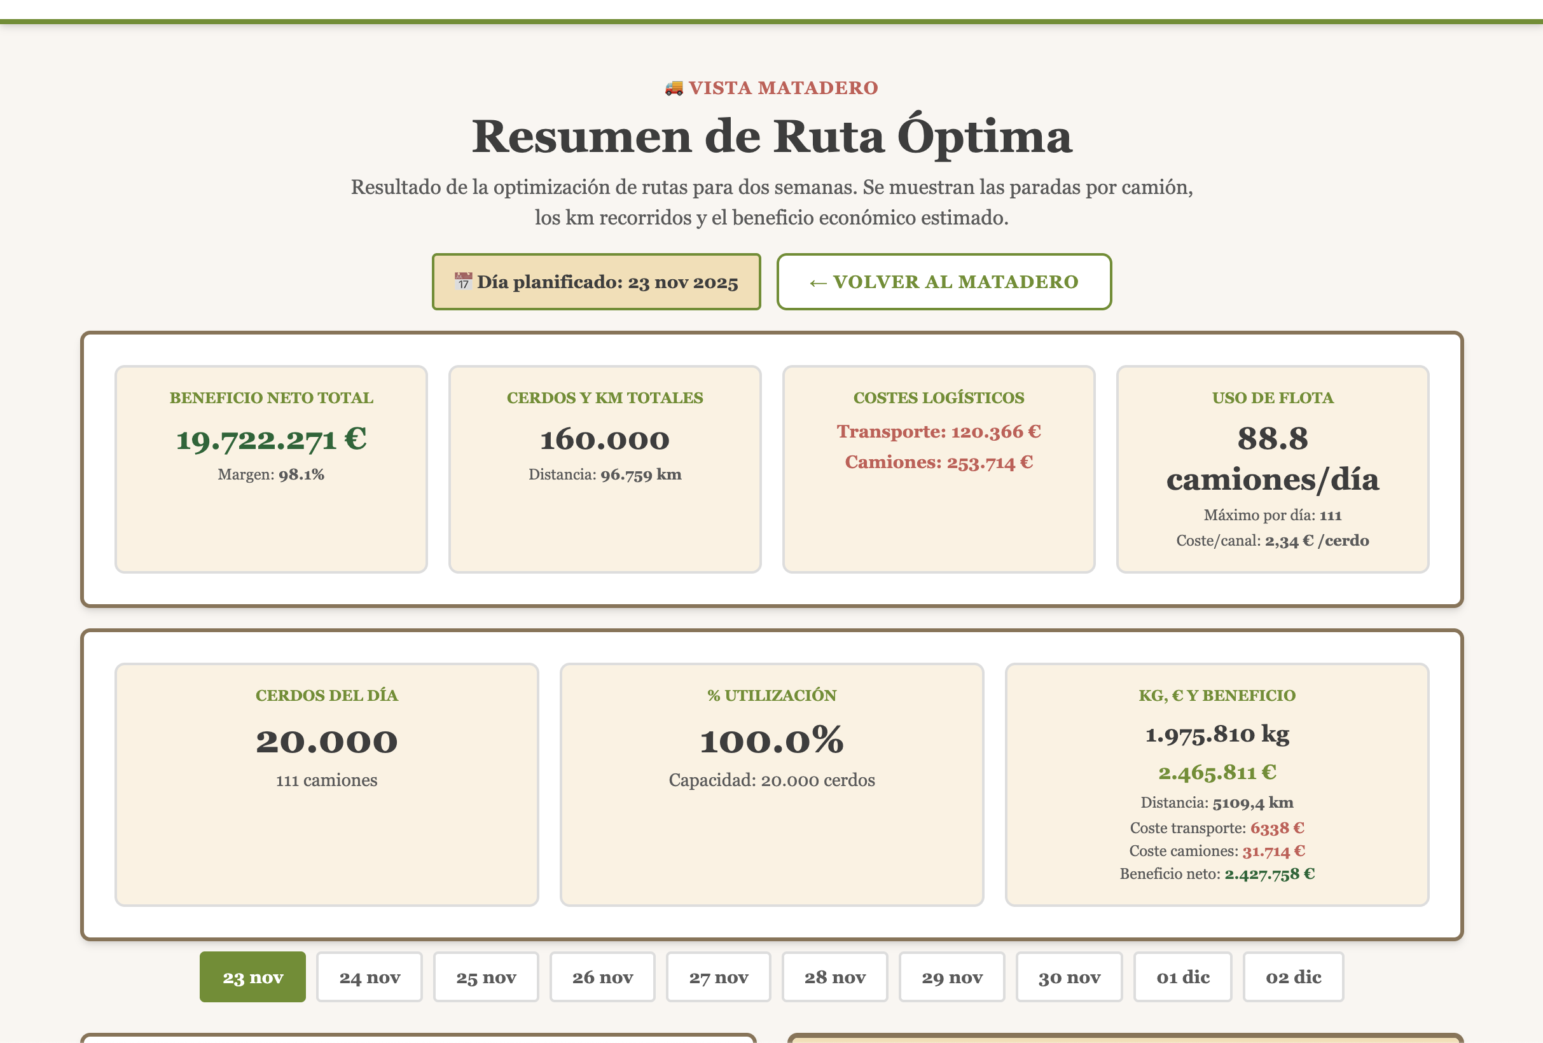This screenshot has width=1543, height=1043.
Task: Click the Costes Logísticos card
Action: click(938, 469)
